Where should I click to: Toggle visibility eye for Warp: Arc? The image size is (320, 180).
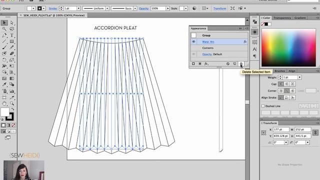pos(193,41)
